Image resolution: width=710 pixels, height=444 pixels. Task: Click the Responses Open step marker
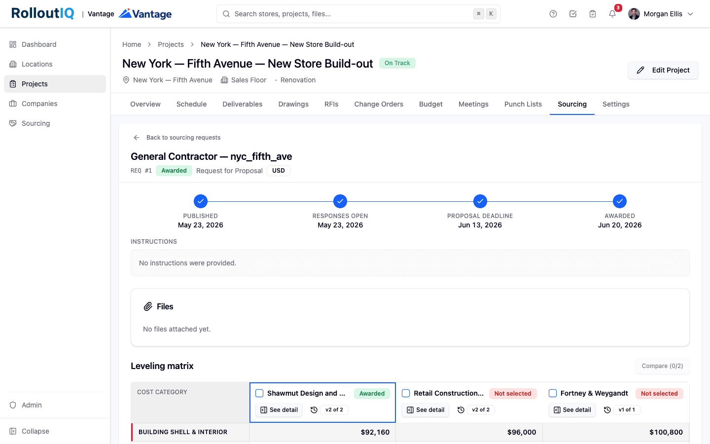pos(340,201)
